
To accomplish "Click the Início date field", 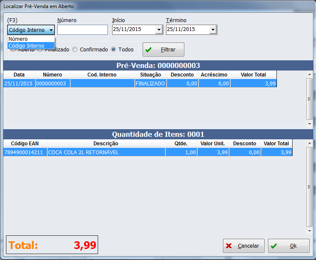I will [x=133, y=30].
